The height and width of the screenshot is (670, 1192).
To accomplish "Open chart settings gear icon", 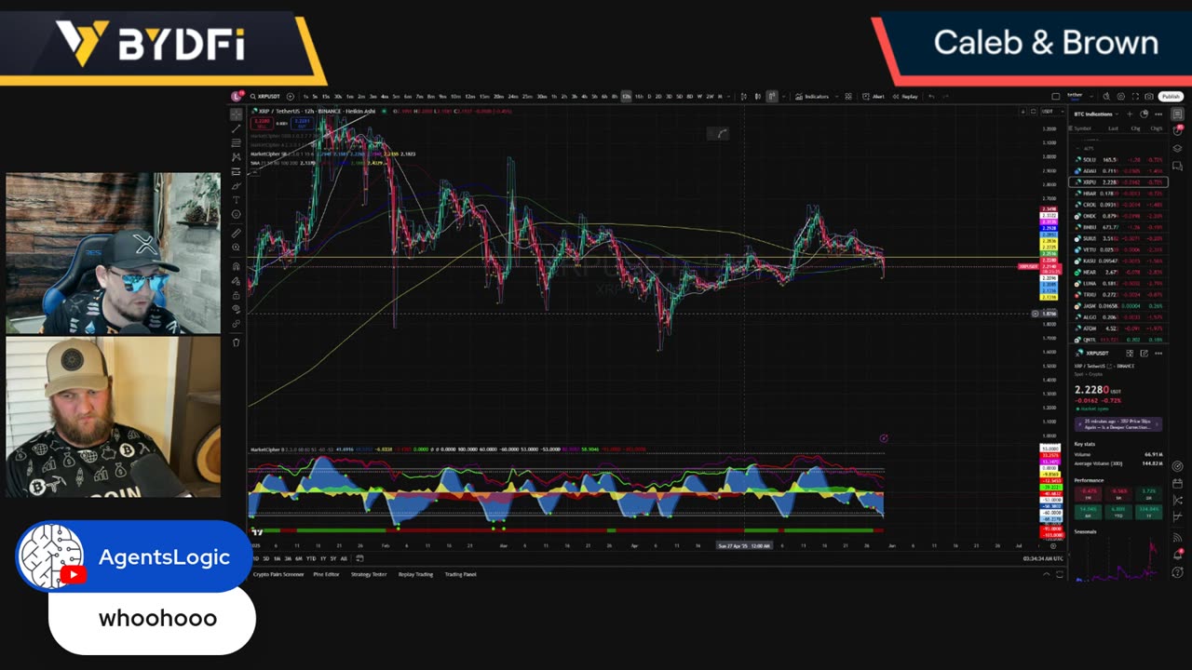I will (1121, 96).
